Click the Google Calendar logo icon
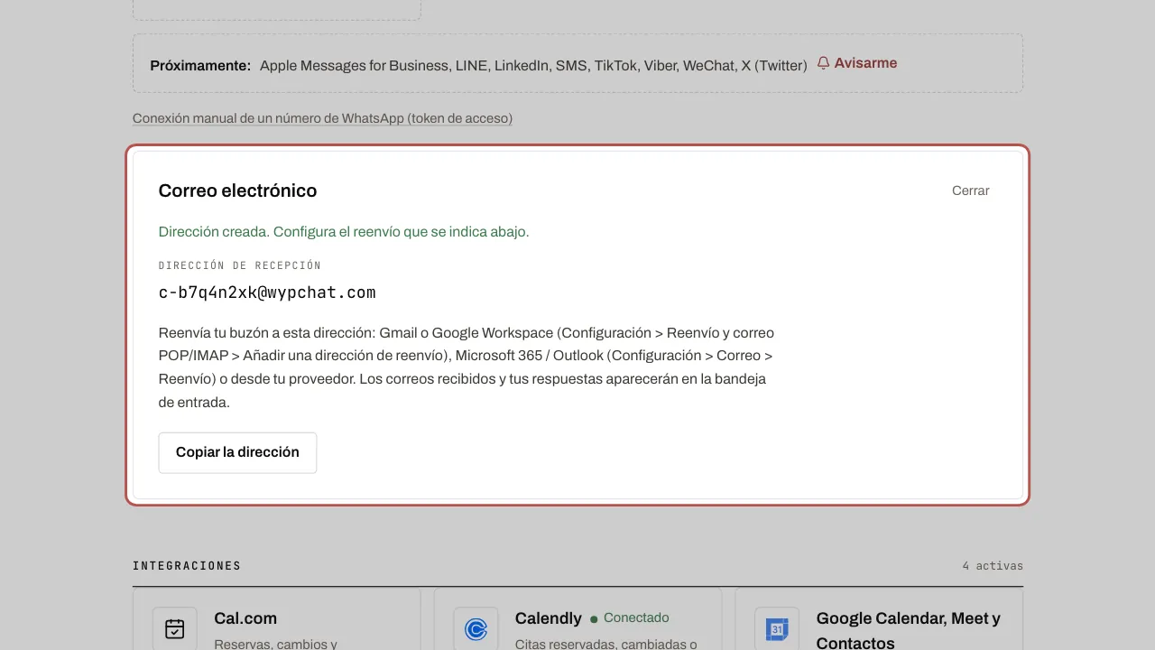 (x=777, y=629)
